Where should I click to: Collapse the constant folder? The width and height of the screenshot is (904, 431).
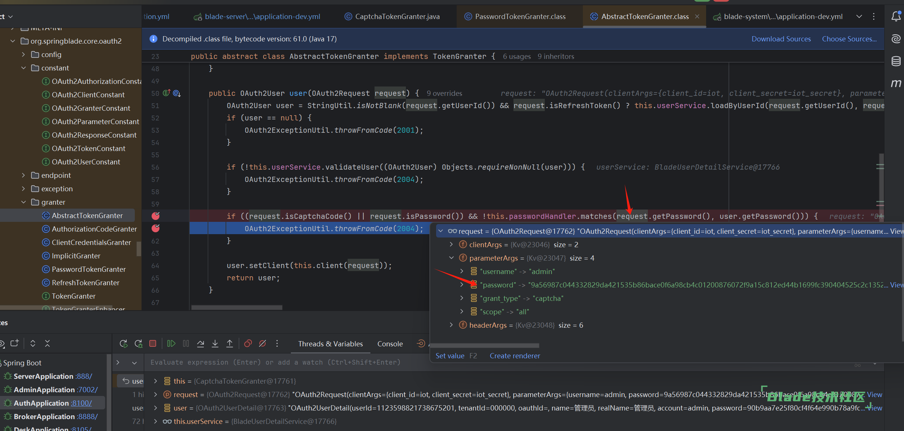(24, 68)
